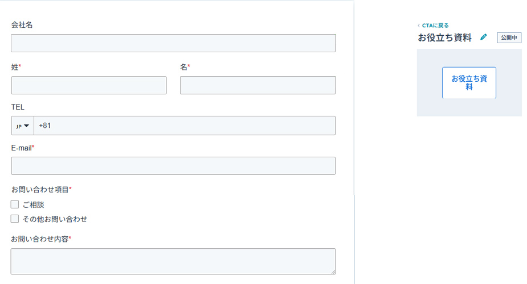This screenshot has width=527, height=284.
Task: Click the back chevron before CTAに戻る
Action: coord(419,26)
